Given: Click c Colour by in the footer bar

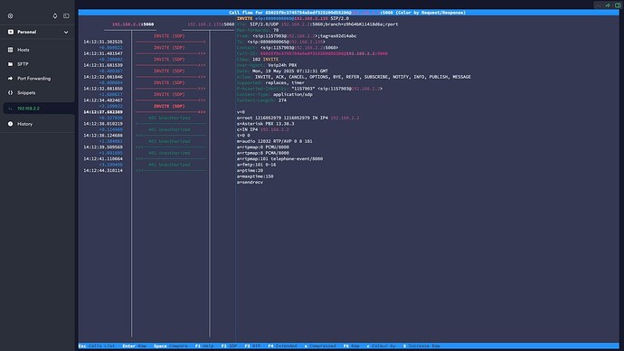Looking at the screenshot, I should [382, 346].
